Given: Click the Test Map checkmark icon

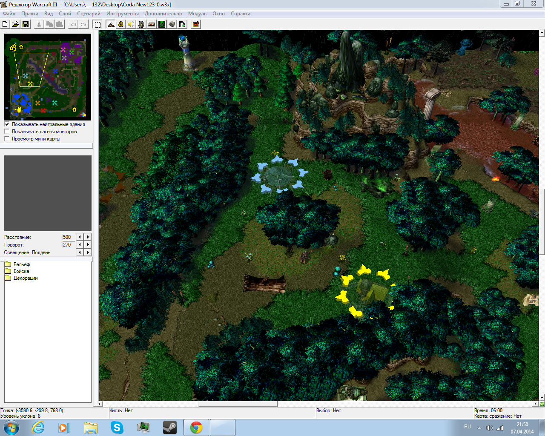Looking at the screenshot, I should (196, 24).
